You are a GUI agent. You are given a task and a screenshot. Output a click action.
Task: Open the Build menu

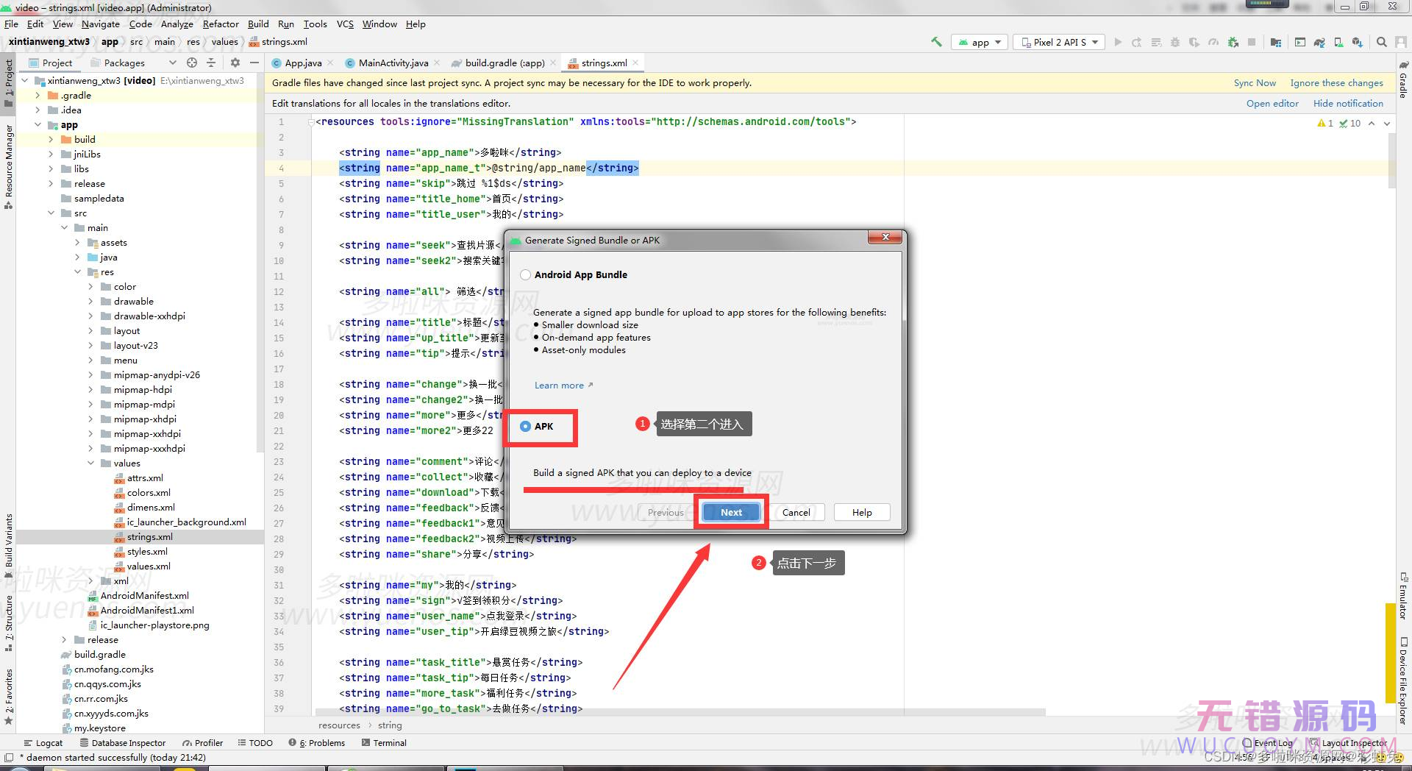258,24
